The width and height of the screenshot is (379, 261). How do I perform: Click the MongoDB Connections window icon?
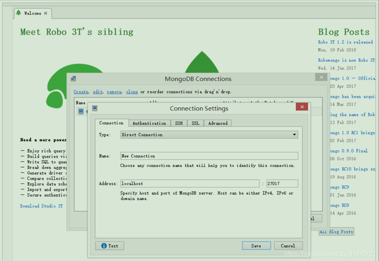(73, 78)
